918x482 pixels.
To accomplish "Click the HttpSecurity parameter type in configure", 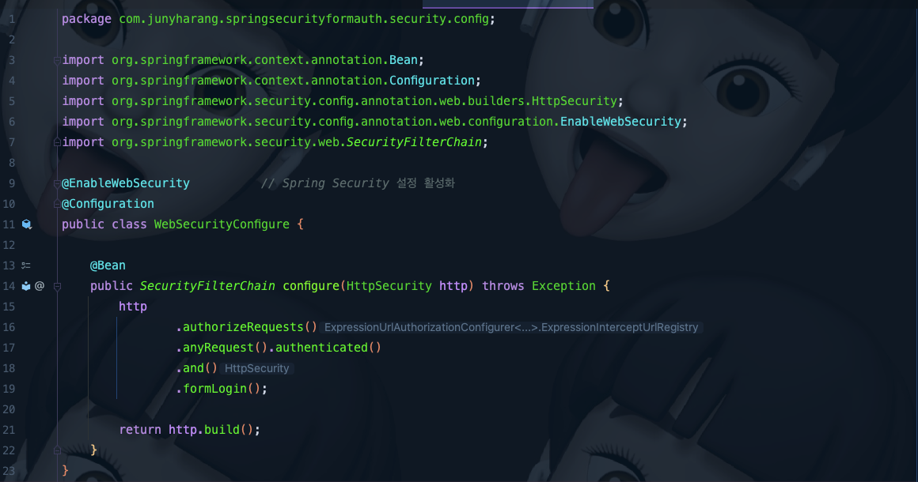I will click(x=389, y=286).
